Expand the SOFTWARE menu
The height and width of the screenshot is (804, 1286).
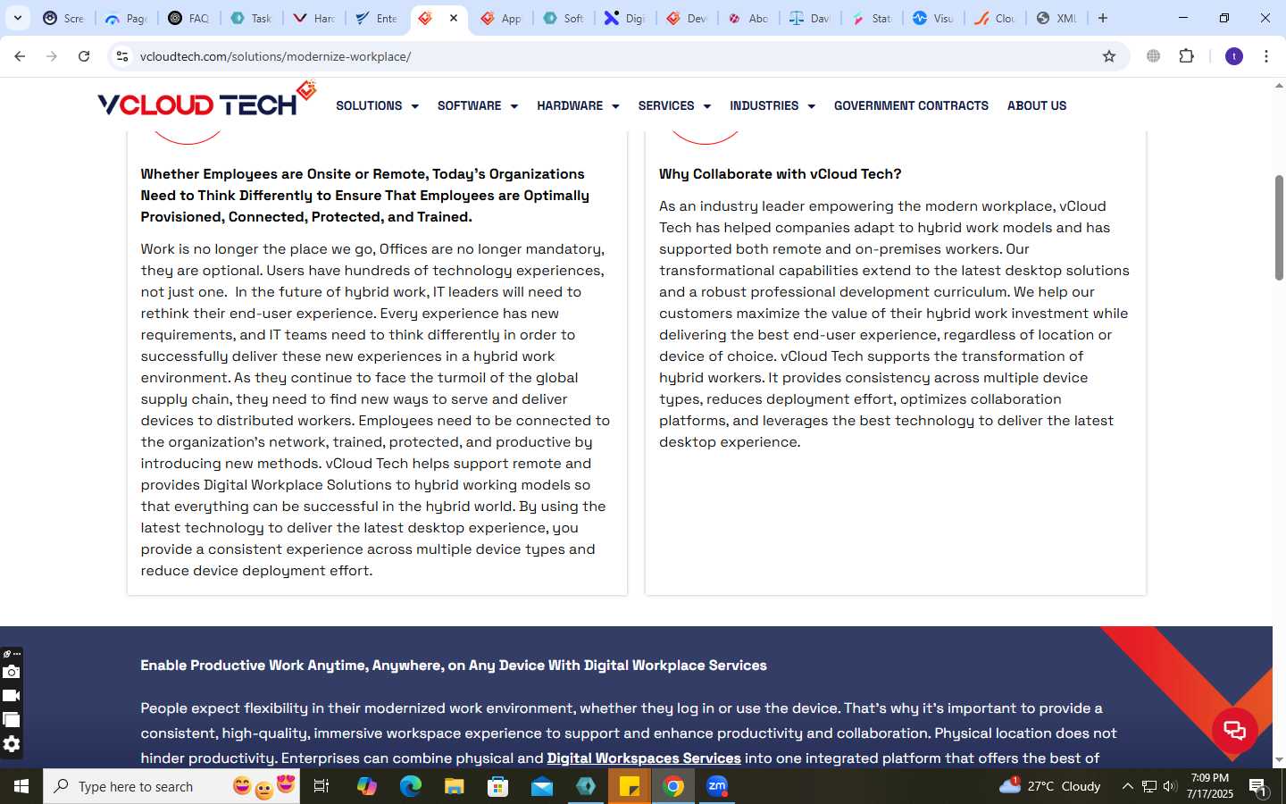(x=478, y=105)
